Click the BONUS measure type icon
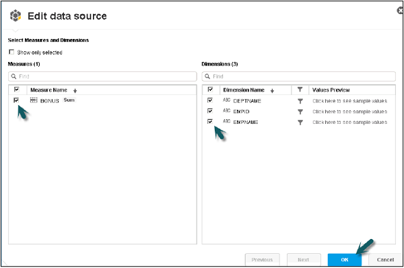This screenshot has height=268, width=404. point(34,100)
